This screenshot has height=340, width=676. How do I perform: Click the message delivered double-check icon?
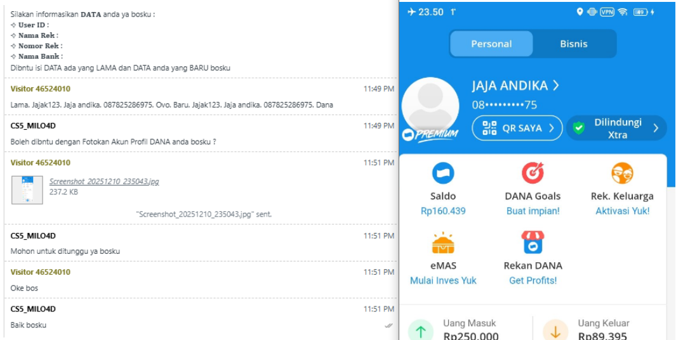[x=389, y=326]
